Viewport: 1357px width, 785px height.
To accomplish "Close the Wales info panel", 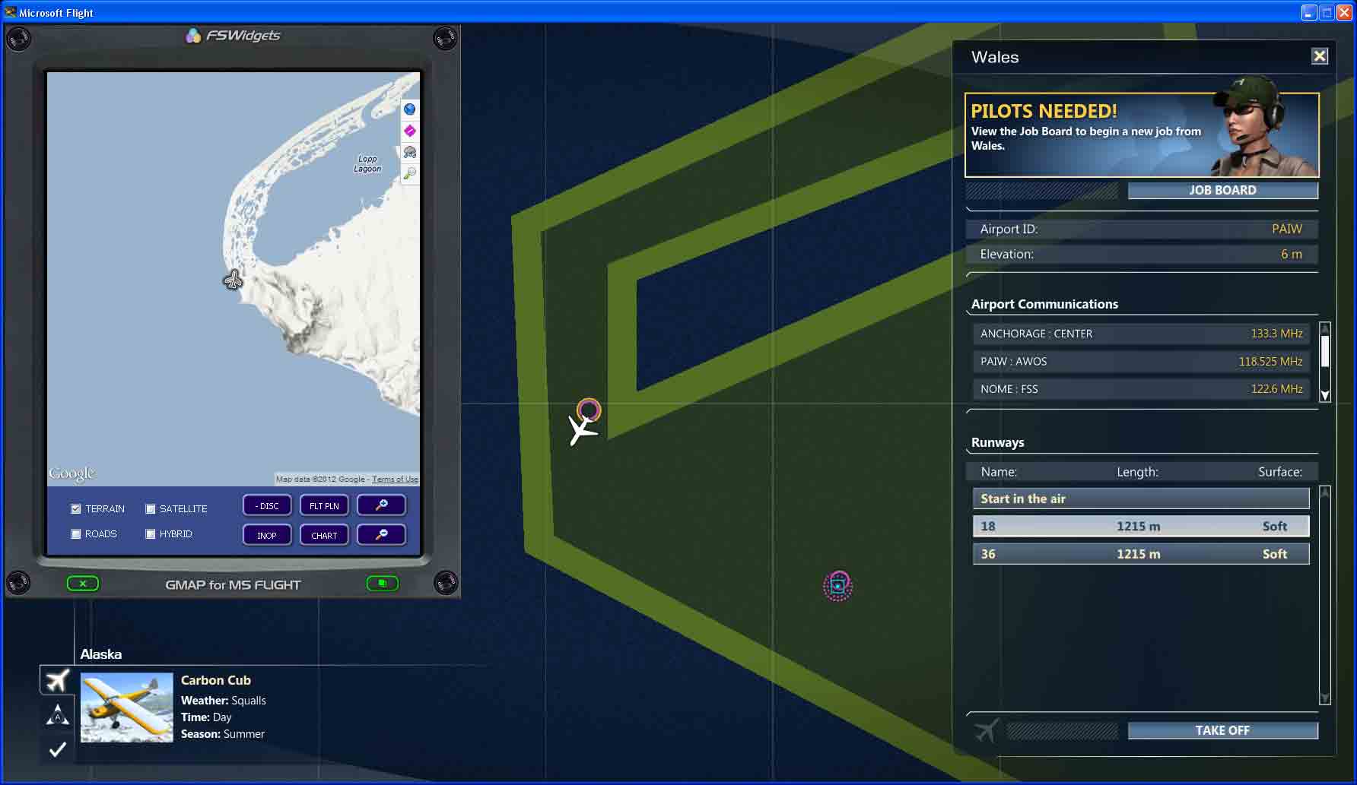I will (1320, 56).
